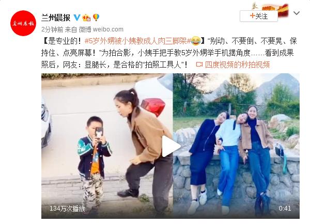The height and width of the screenshot is (224, 310).
Task: Click the video camera icon before 四度视频
Action: click(199, 65)
